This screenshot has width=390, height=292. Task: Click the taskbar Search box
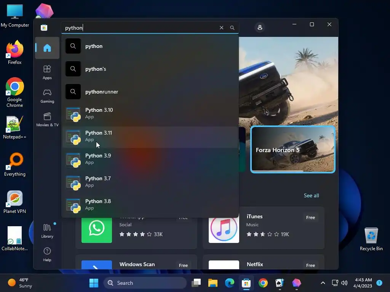pyautogui.click(x=145, y=283)
